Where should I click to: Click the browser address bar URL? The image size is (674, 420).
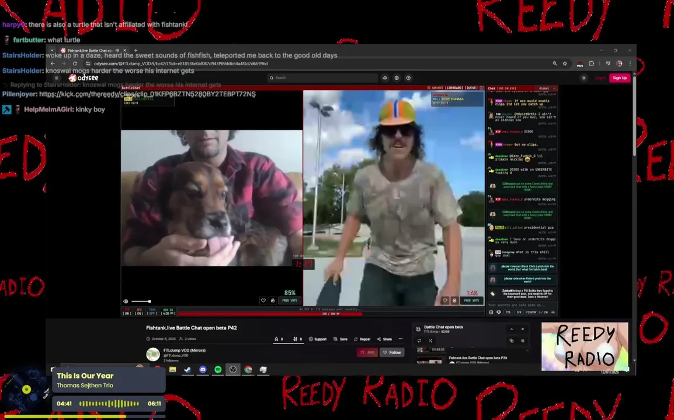click(x=180, y=64)
